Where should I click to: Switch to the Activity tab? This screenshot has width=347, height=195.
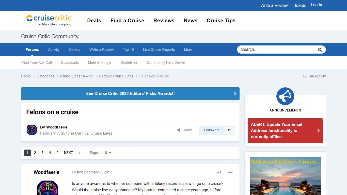(54, 50)
